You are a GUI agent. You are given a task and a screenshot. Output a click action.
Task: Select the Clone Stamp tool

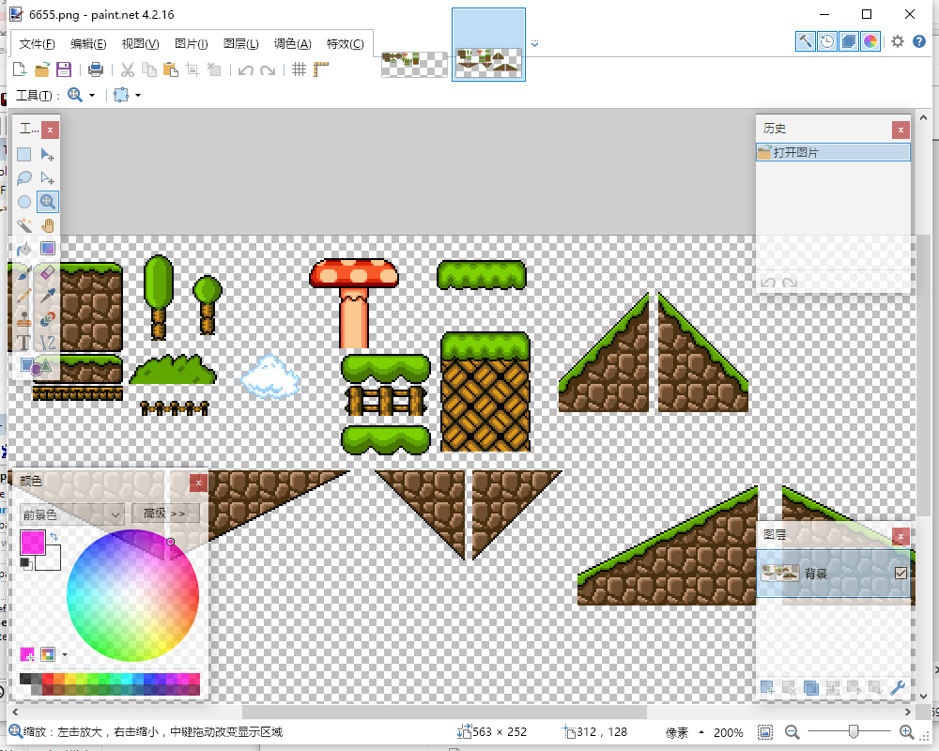(24, 319)
